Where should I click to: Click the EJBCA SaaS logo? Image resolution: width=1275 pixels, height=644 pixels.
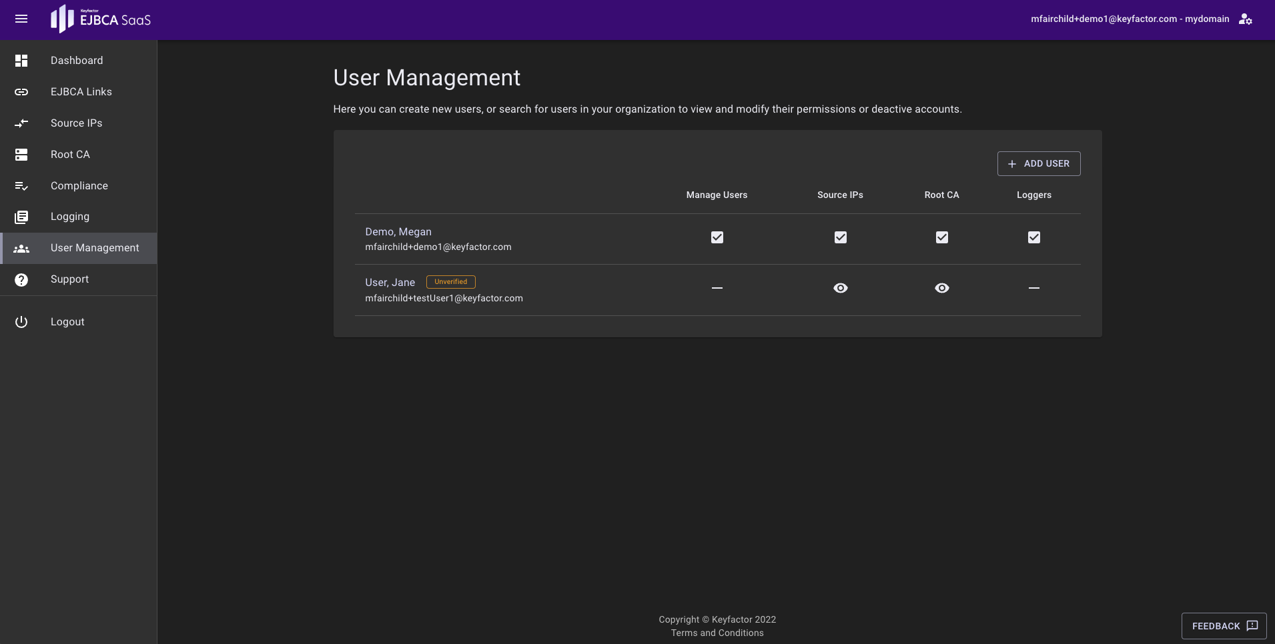pyautogui.click(x=101, y=19)
